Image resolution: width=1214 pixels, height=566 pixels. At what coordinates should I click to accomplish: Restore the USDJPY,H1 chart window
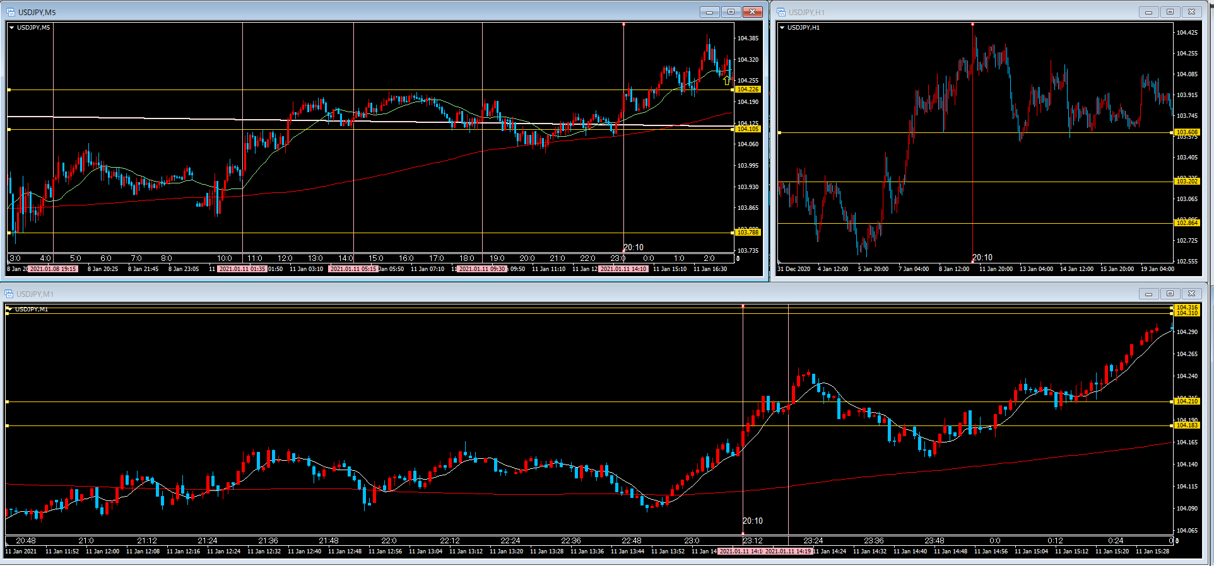1170,12
